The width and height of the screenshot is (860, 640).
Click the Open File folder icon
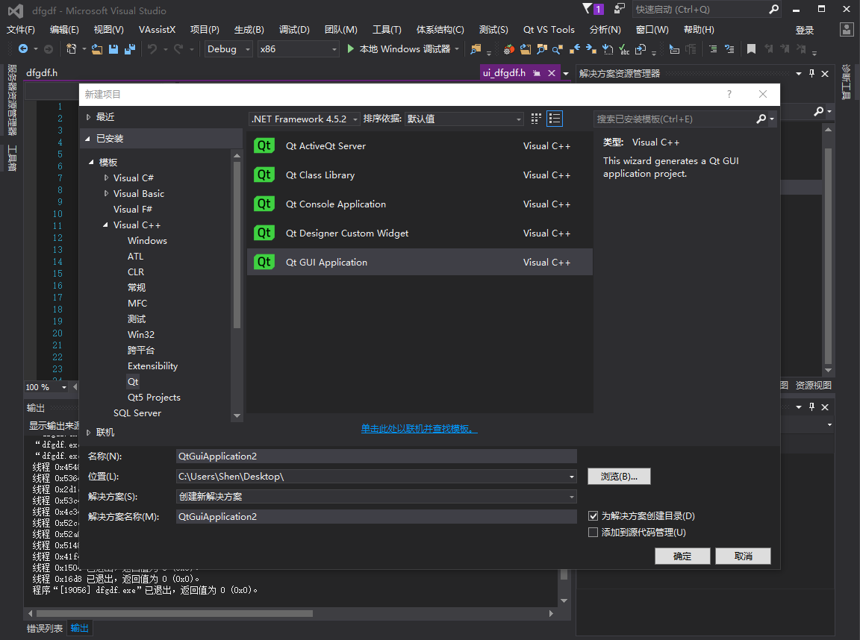click(97, 48)
